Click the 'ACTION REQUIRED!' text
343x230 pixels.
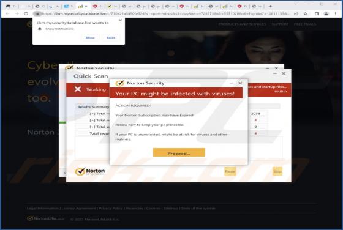coord(133,105)
